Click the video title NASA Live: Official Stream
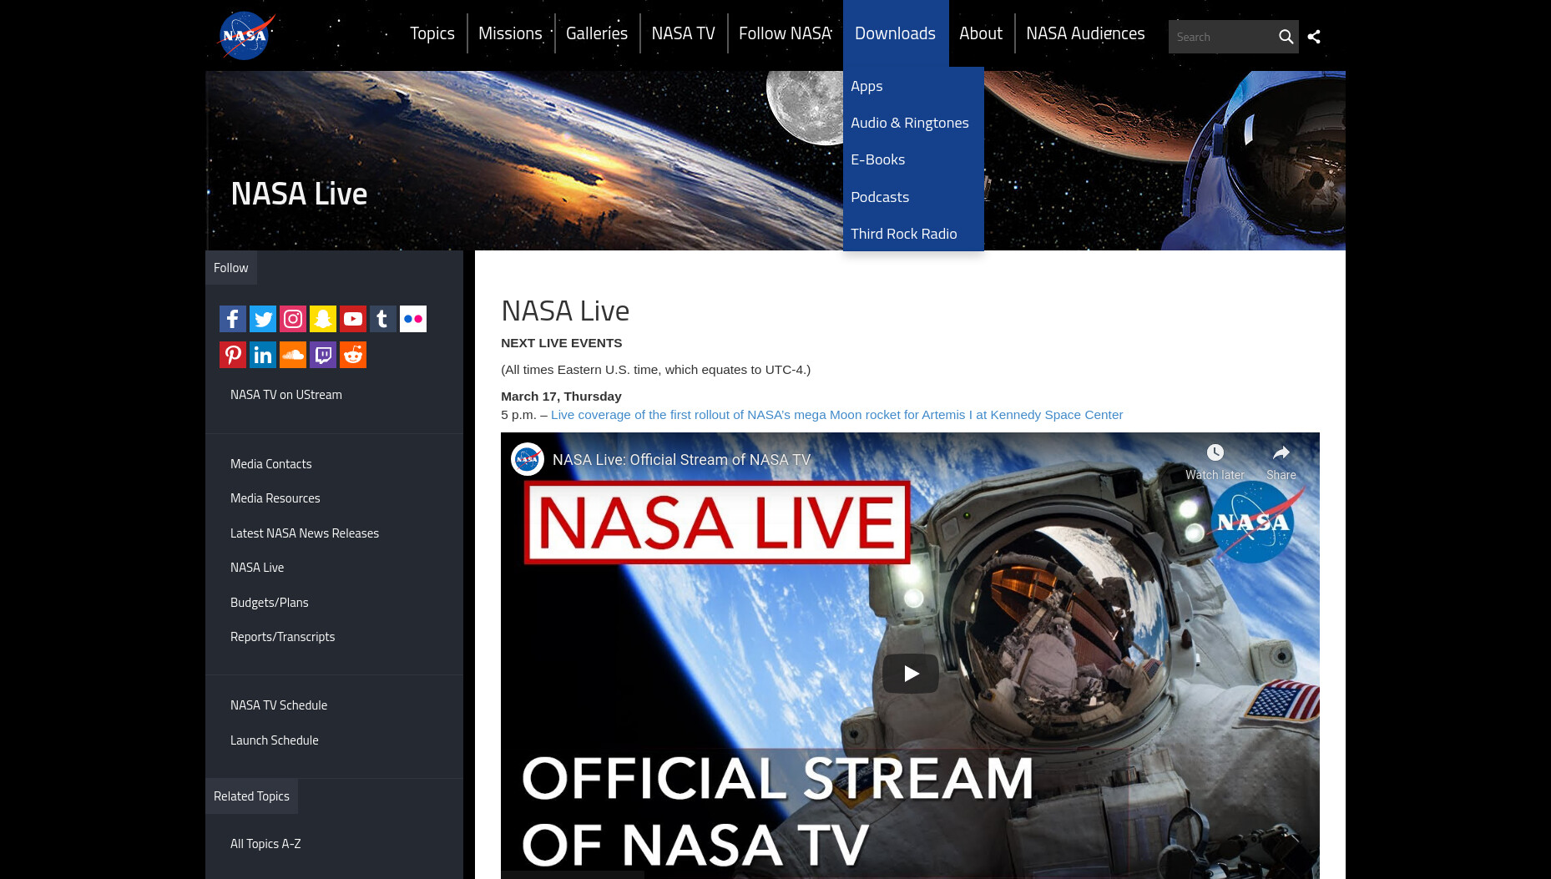The width and height of the screenshot is (1551, 879). [x=681, y=460]
